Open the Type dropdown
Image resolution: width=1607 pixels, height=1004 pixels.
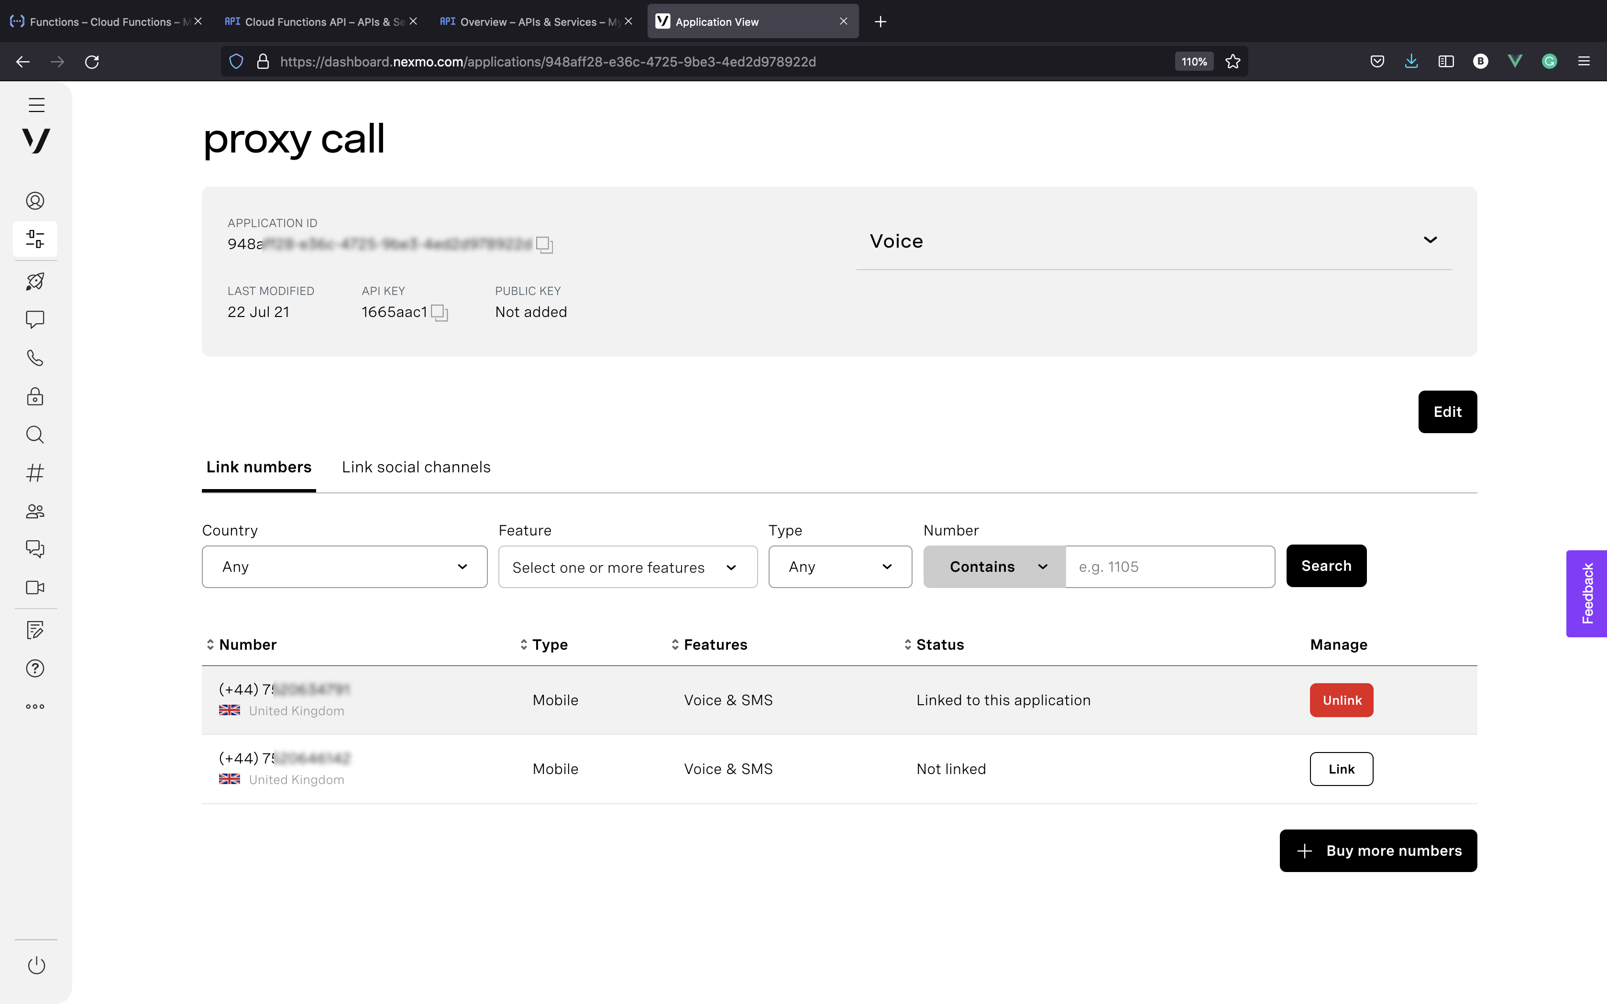(840, 567)
